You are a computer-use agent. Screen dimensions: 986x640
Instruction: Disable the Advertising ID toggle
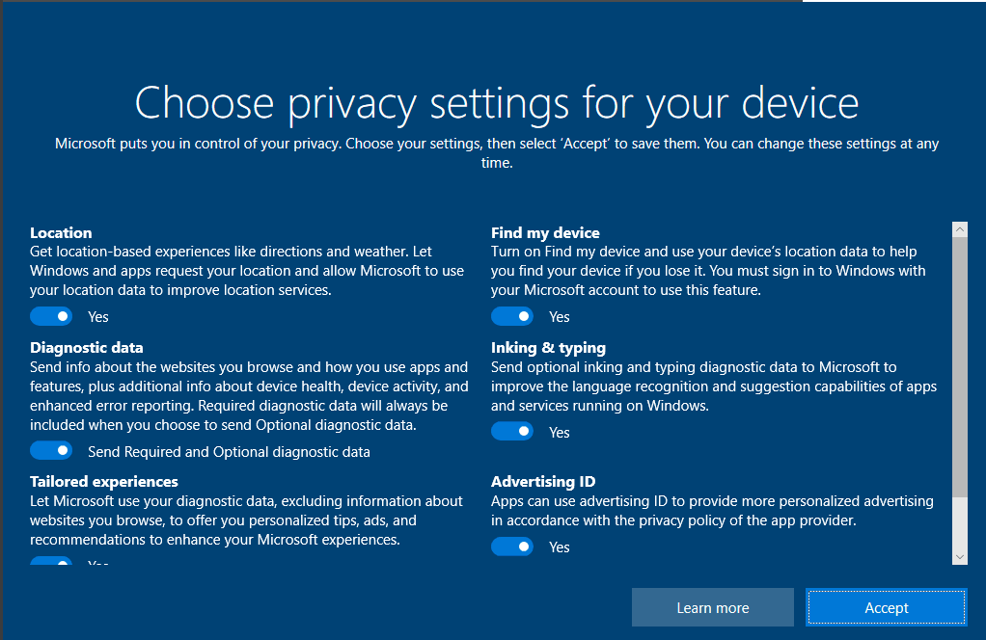coord(512,547)
